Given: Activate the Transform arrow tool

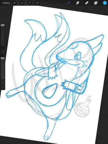Looking at the screenshot, I should tap(37, 3).
